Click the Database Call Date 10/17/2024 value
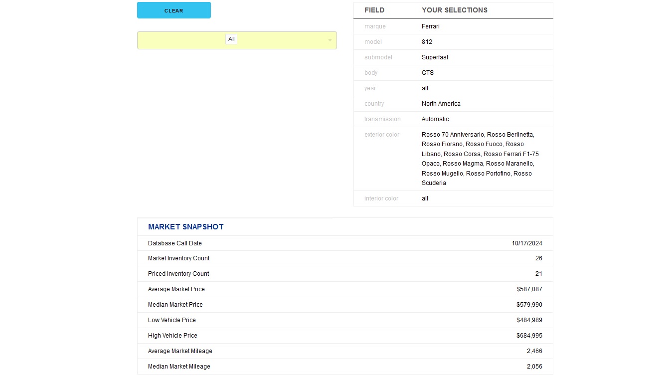The height and width of the screenshot is (380, 672). pos(526,243)
